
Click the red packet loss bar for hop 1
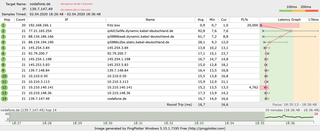281,25
